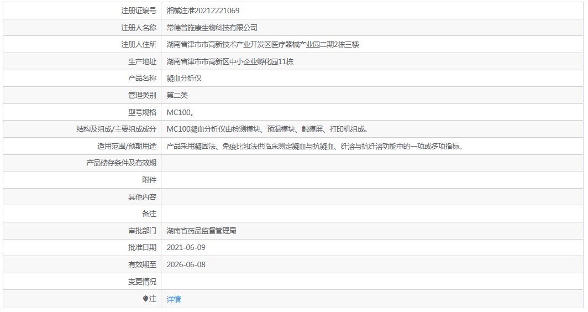Viewport: 588px width, 312px height.
Task: Click approval date 2021-06-09
Action: coord(186,247)
